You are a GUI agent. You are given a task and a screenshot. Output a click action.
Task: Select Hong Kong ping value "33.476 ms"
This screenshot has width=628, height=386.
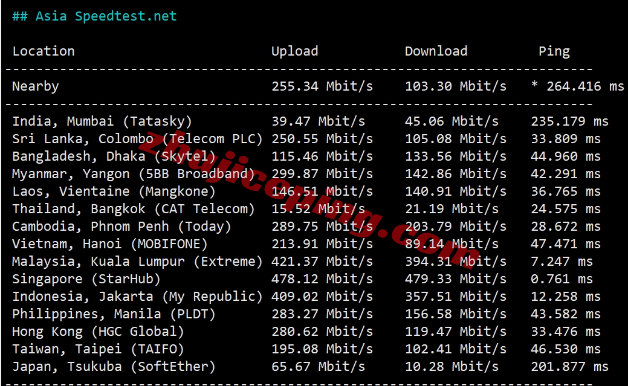[x=566, y=332]
